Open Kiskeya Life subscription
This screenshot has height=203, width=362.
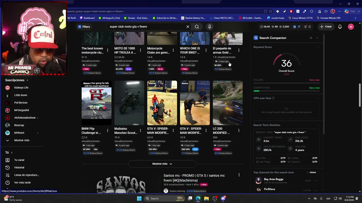(x=21, y=88)
